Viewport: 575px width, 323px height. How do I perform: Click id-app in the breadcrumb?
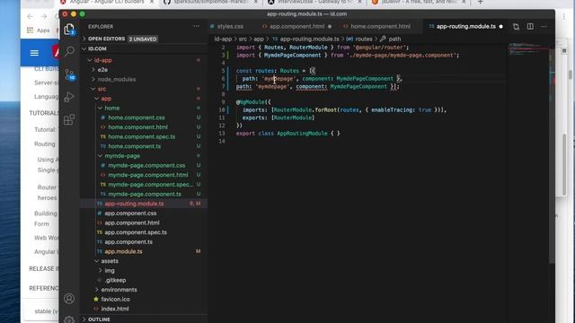tap(223, 39)
